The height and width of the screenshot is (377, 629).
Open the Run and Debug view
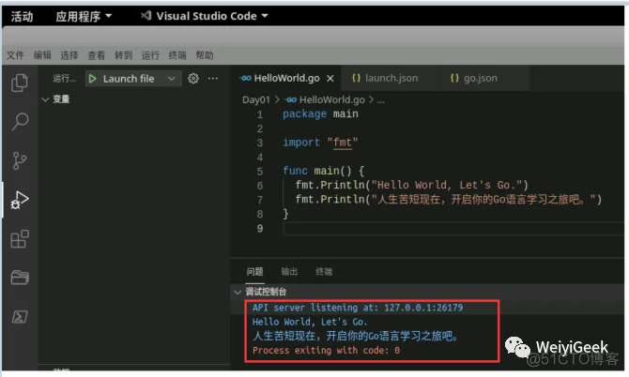click(20, 200)
